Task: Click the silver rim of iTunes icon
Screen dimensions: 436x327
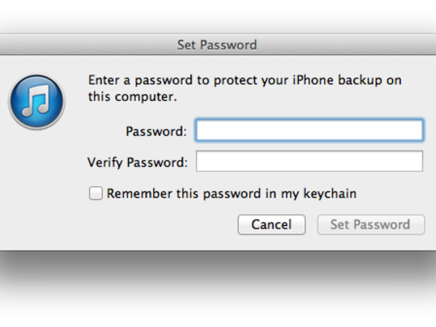Action: coord(37,76)
